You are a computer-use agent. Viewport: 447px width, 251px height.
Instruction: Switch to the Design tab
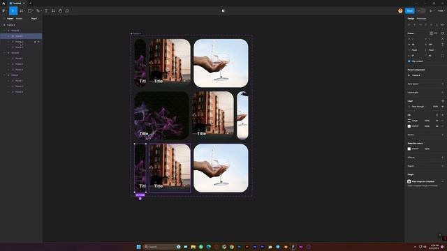[x=411, y=19]
